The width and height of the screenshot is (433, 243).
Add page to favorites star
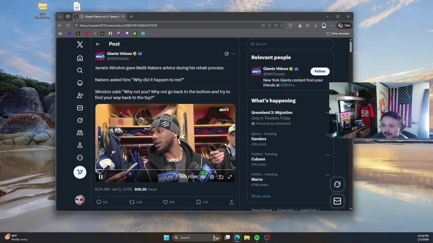pyautogui.click(x=282, y=25)
